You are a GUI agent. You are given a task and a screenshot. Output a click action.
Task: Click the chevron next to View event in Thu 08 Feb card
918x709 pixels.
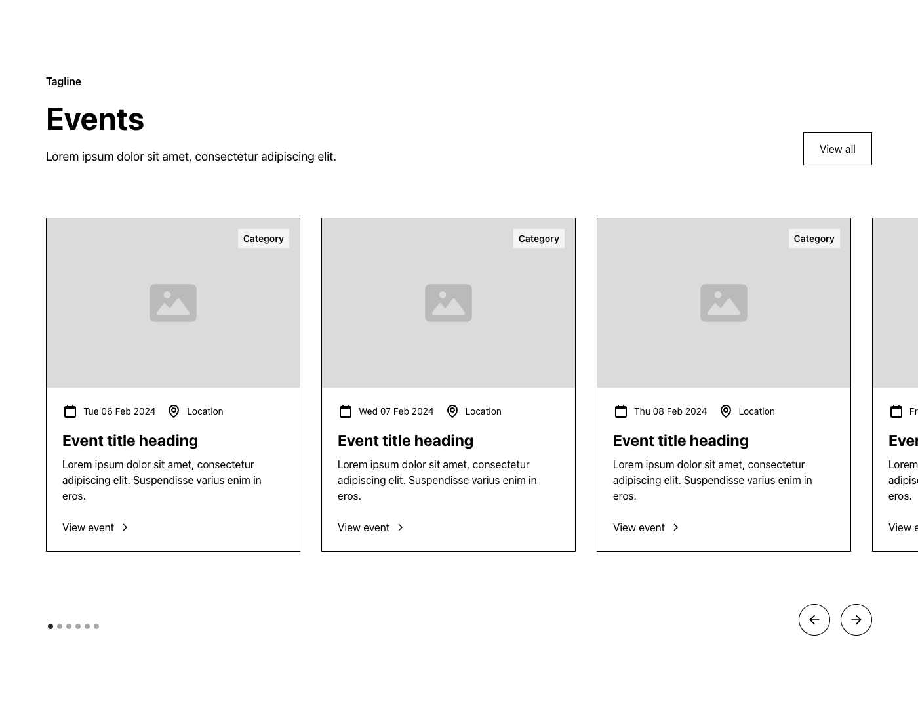pyautogui.click(x=676, y=527)
